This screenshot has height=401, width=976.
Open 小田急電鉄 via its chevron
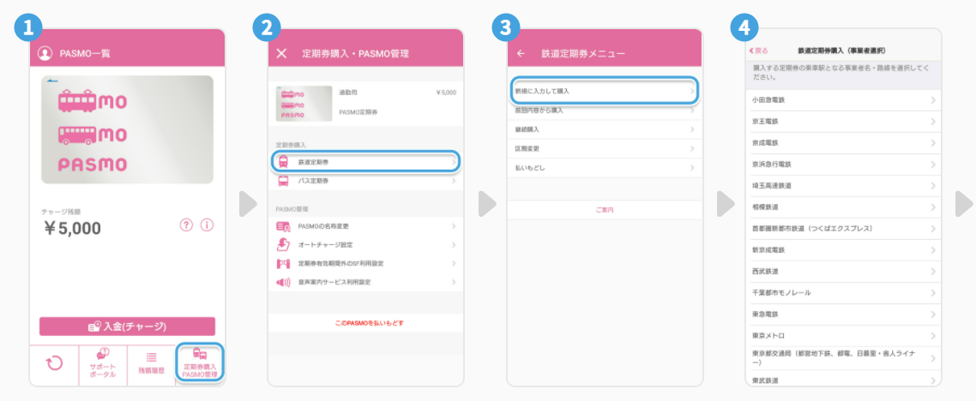[932, 100]
